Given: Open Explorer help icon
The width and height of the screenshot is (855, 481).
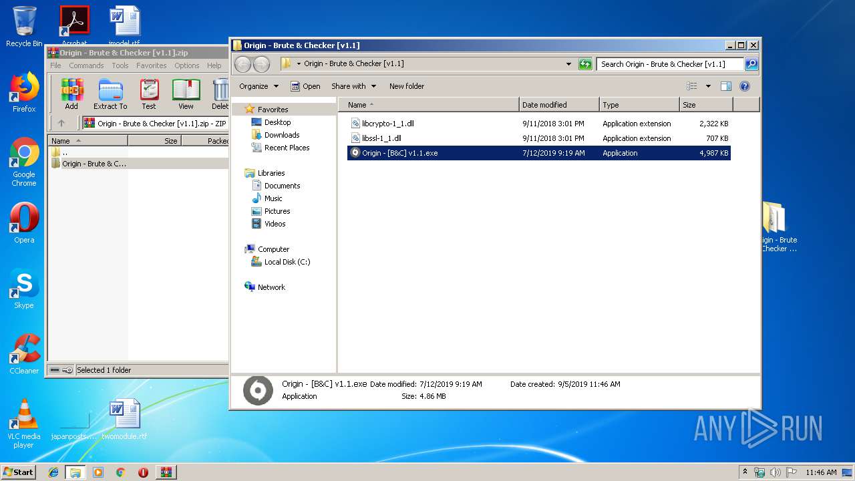Looking at the screenshot, I should (745, 86).
